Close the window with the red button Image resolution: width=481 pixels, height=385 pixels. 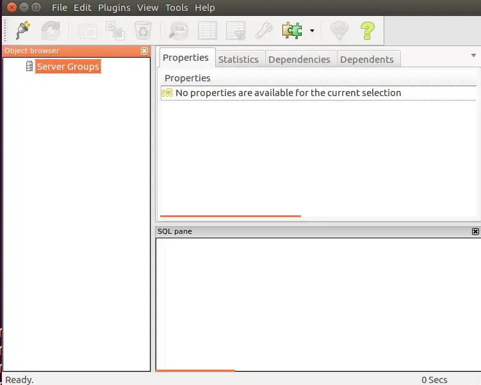tap(12, 7)
